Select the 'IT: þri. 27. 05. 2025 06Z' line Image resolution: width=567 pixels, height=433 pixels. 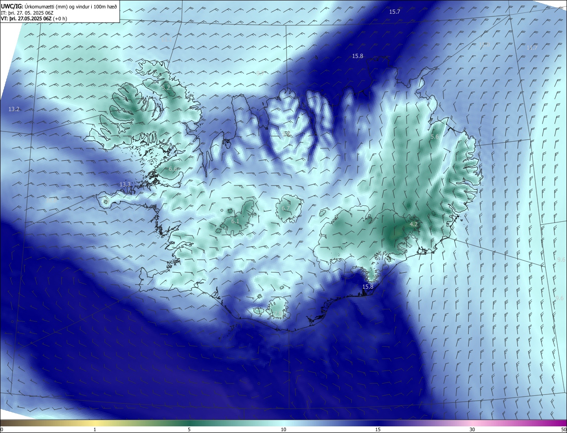click(27, 13)
